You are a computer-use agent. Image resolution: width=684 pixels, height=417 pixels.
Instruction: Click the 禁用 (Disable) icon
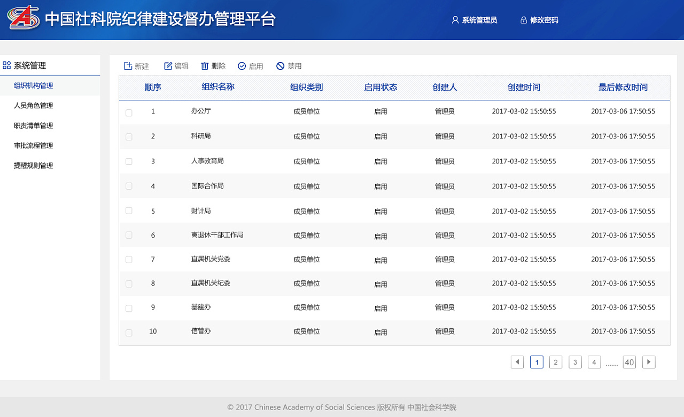pyautogui.click(x=279, y=66)
